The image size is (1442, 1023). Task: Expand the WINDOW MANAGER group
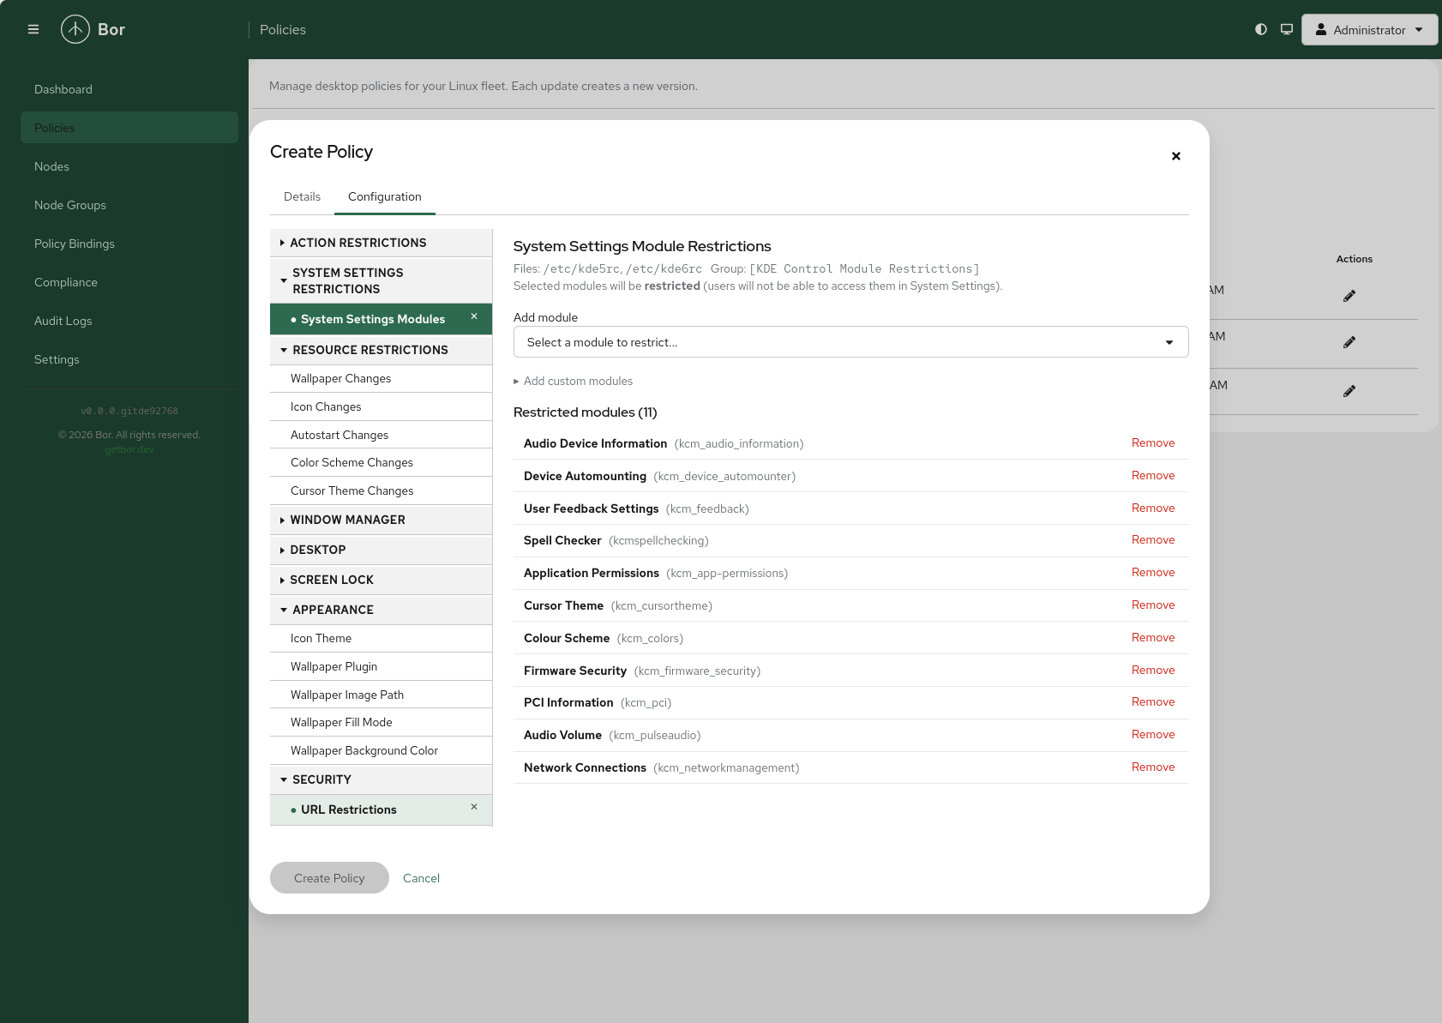tap(381, 520)
